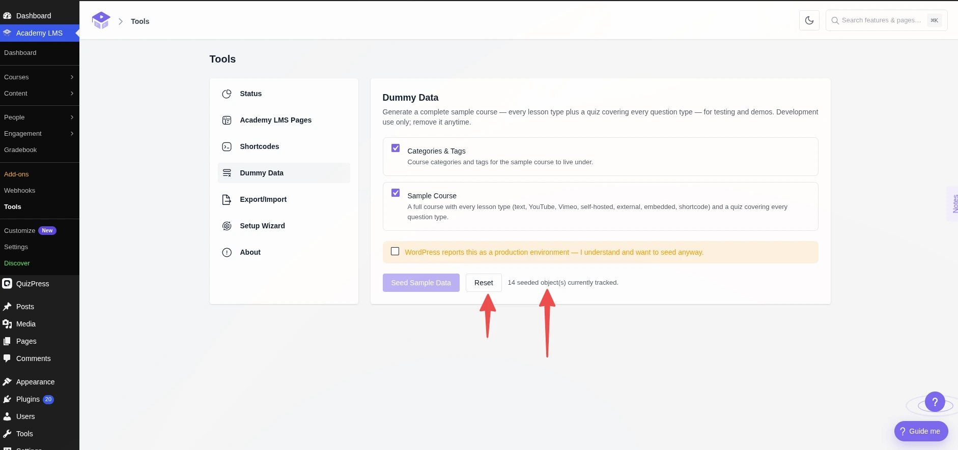Click the Reset button

[484, 283]
